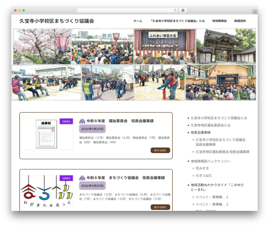Image resolution: width=269 pixels, height=227 pixels.
Task: Open sidebar link かきつばた
Action: click(204, 175)
